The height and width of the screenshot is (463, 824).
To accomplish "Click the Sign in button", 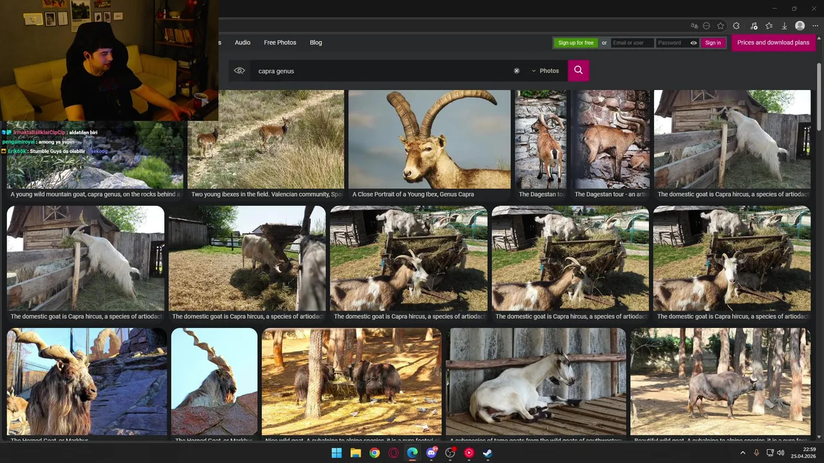I will (713, 43).
